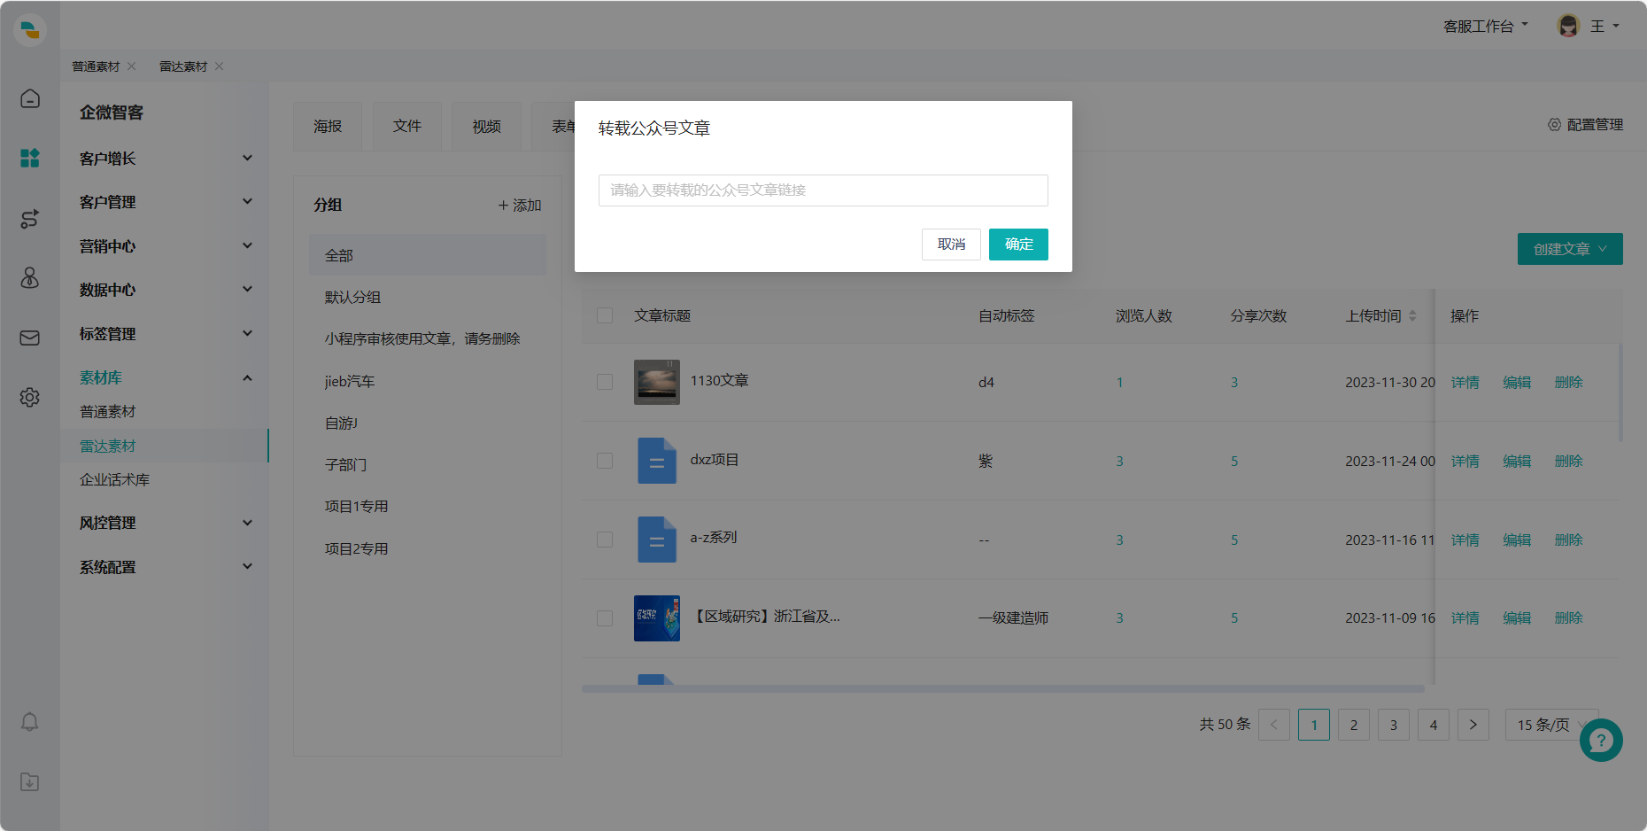Open the notification bell icon
Image resolution: width=1647 pixels, height=831 pixels.
click(x=30, y=722)
